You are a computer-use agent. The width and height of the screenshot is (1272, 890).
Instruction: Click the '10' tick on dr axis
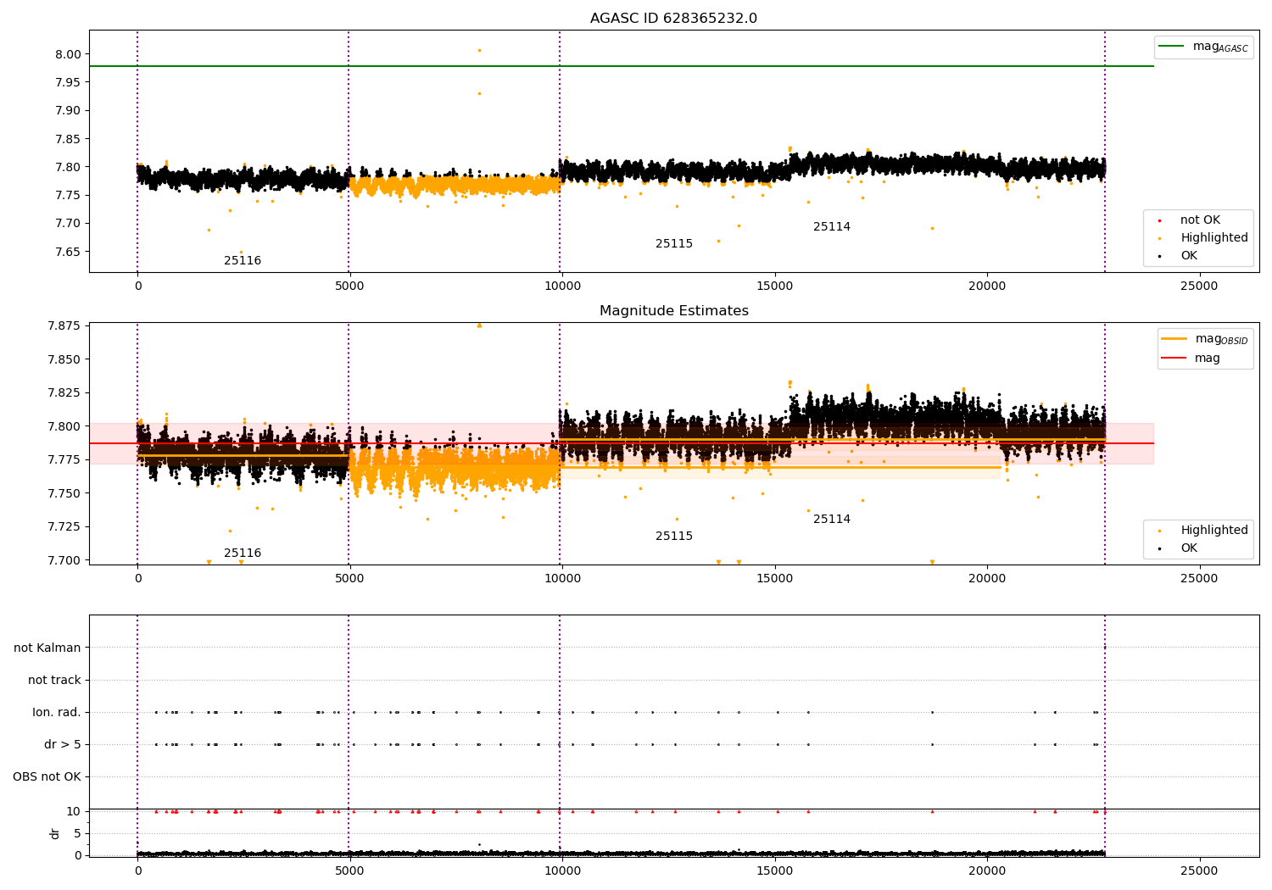click(x=74, y=811)
